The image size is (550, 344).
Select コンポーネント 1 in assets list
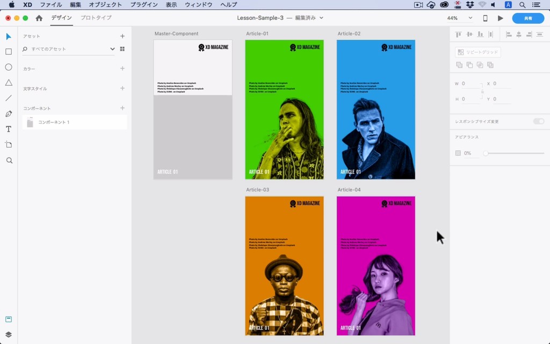coord(74,122)
